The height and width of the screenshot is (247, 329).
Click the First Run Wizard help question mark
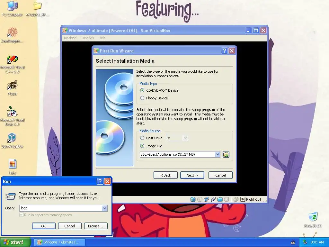[224, 50]
